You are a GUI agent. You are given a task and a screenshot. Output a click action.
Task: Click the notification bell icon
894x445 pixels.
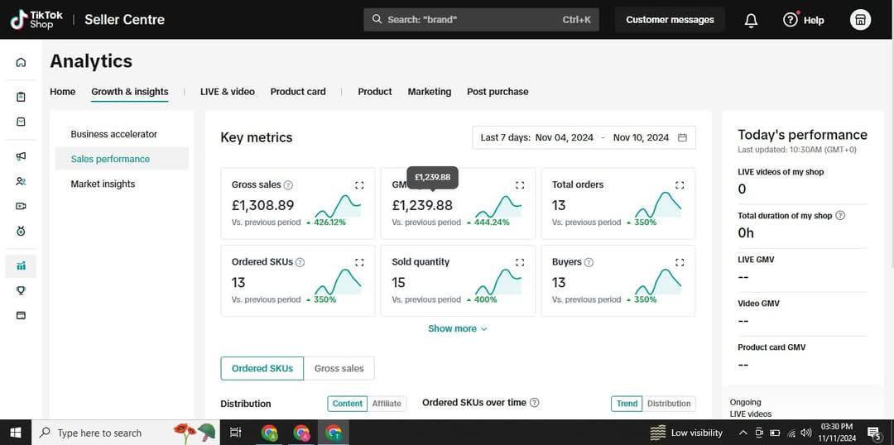751,20
